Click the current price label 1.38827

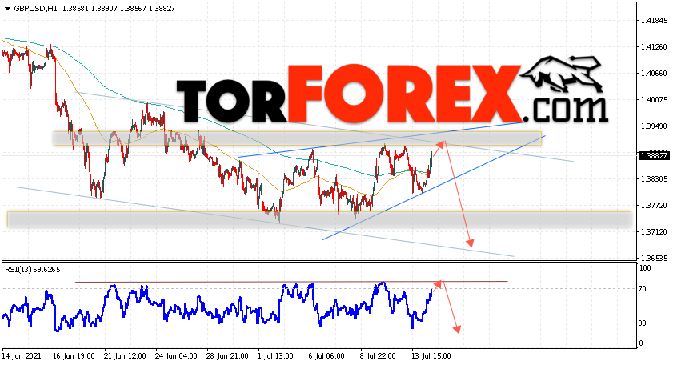tap(653, 156)
